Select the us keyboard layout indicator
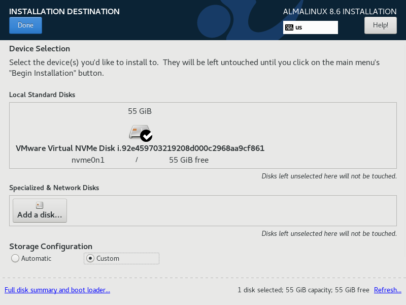This screenshot has height=305, width=406. coord(310,27)
